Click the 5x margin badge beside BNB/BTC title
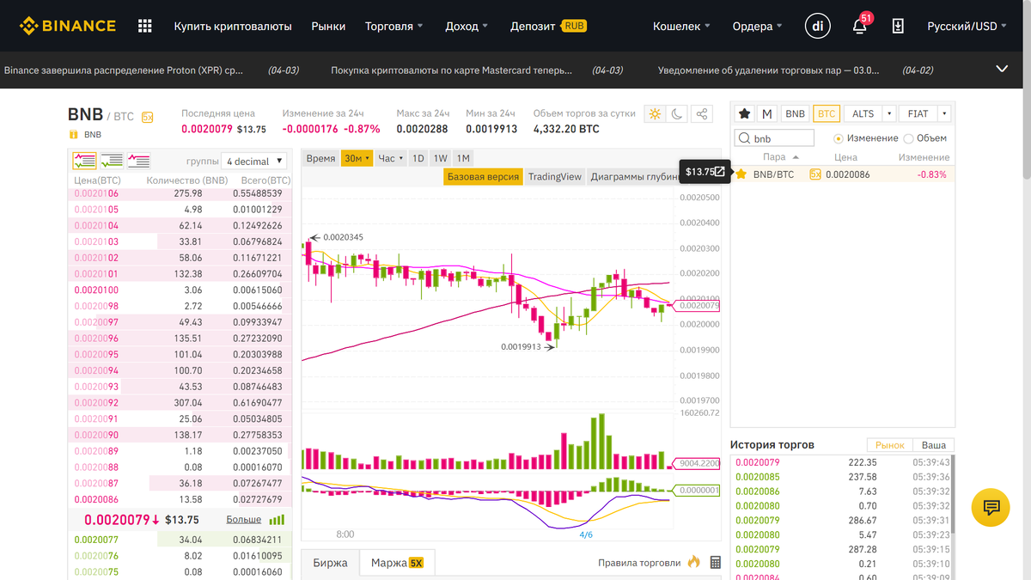 (x=147, y=117)
